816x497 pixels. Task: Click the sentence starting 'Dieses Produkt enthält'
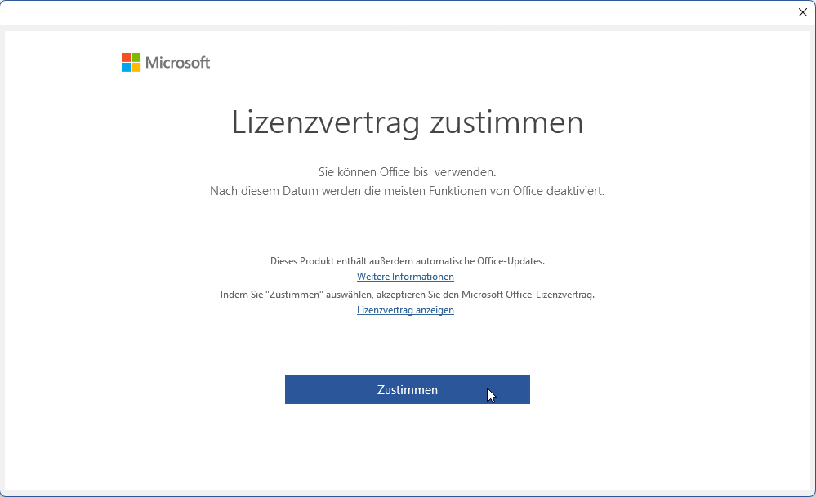pos(407,261)
